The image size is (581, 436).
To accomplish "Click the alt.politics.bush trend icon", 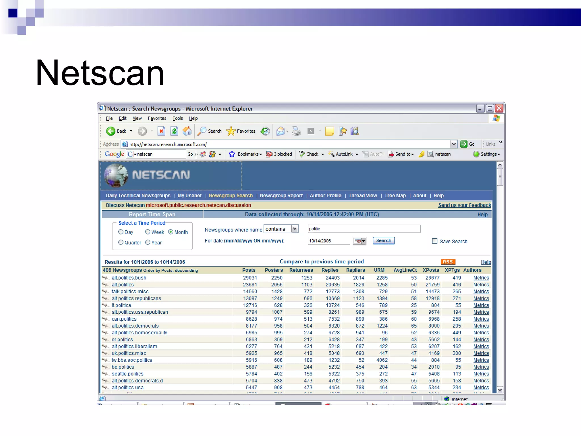I will pos(106,278).
